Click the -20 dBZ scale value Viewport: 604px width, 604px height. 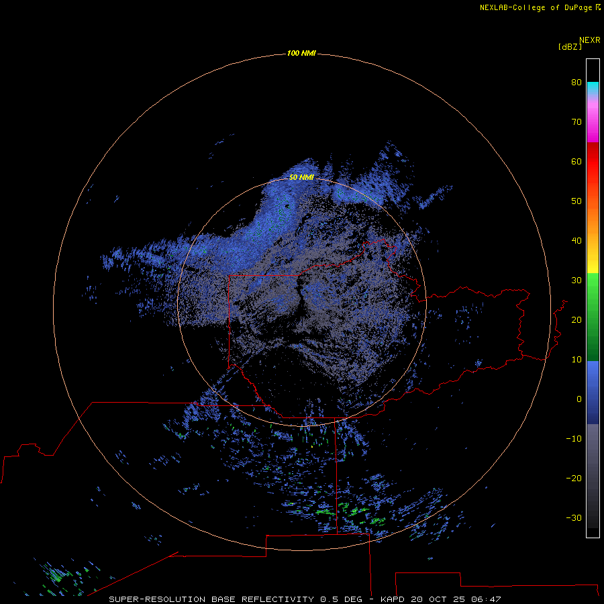[574, 478]
